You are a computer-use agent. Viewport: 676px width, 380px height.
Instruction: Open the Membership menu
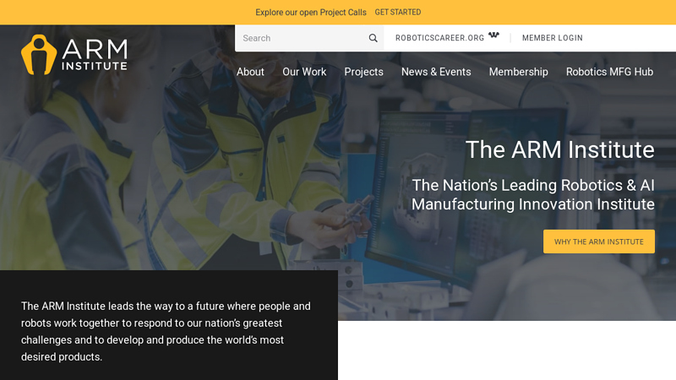[x=518, y=72]
